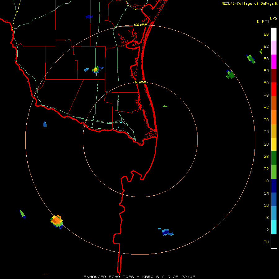
Task: Click the small green echo inside 50 NMI ring
Action: pyautogui.click(x=165, y=106)
